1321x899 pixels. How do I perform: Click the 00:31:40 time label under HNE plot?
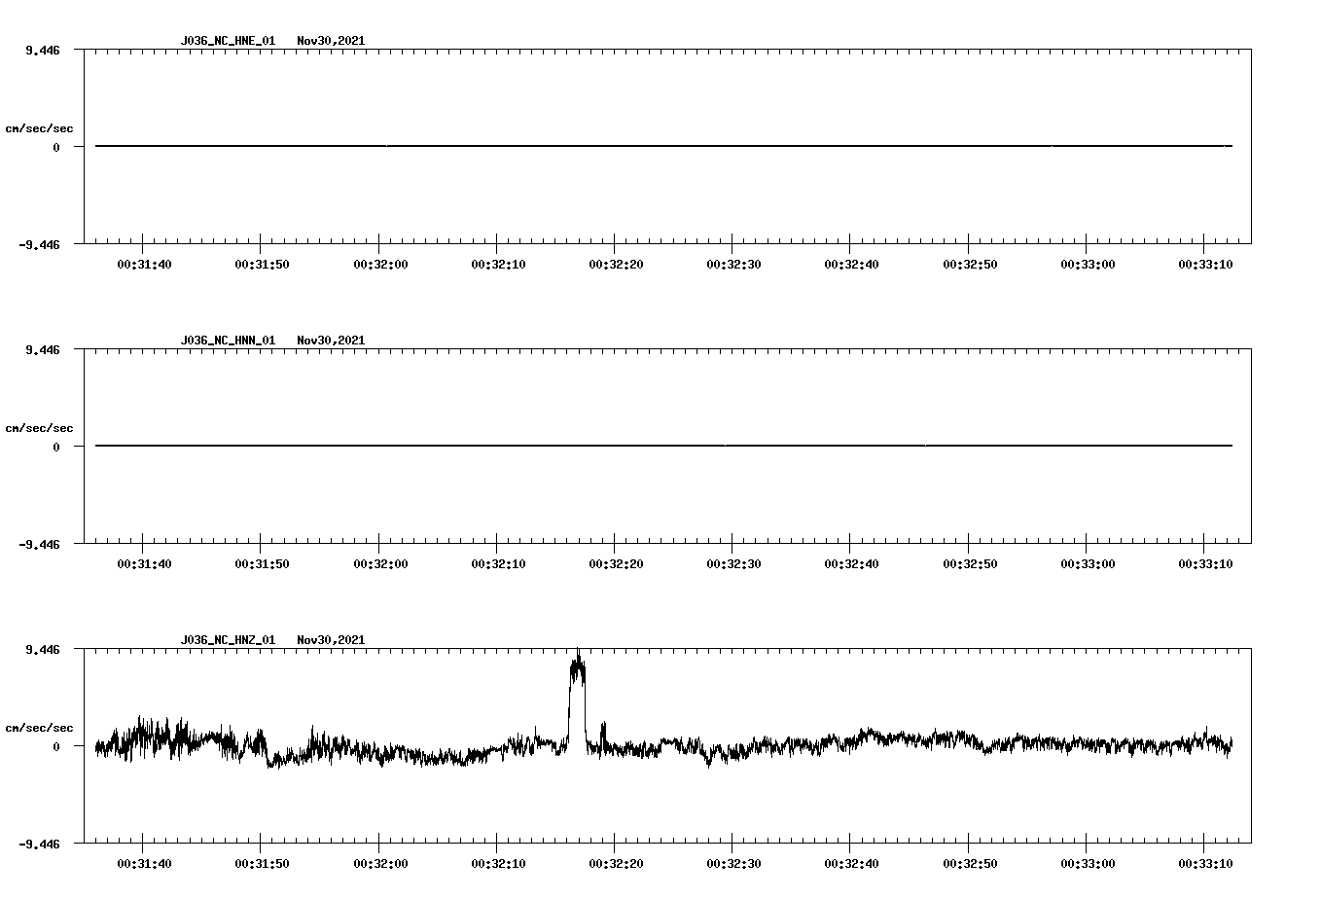(x=144, y=264)
